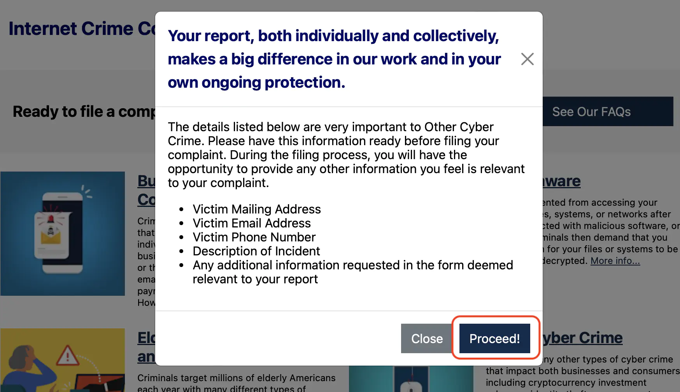
Task: Open the partially hidden Ransomware heading link
Action: [561, 181]
